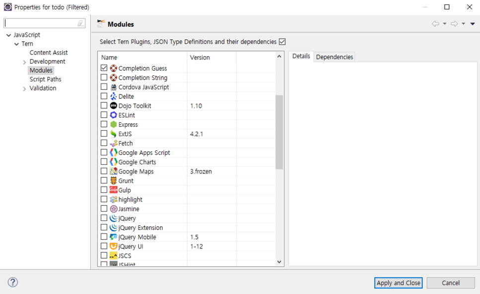Click the jQuery Extension swirl icon
Screen dimensions: 480x294
point(114,227)
